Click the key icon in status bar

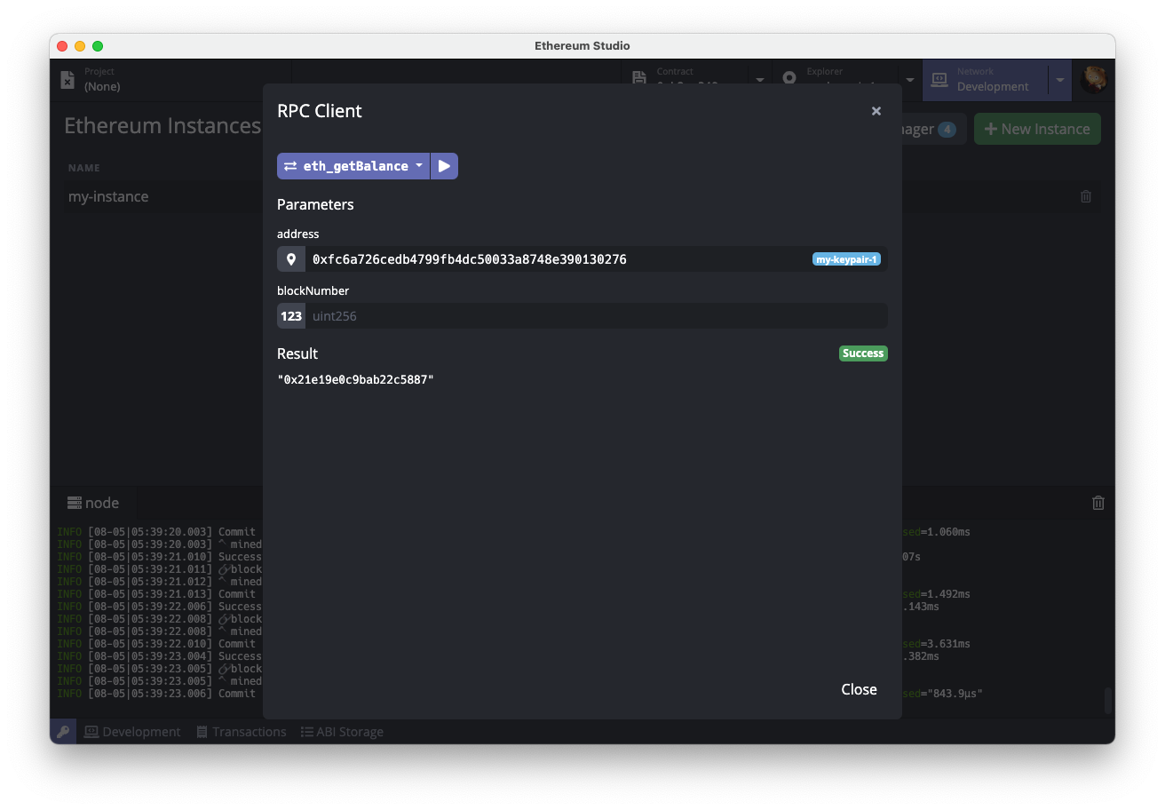point(63,732)
